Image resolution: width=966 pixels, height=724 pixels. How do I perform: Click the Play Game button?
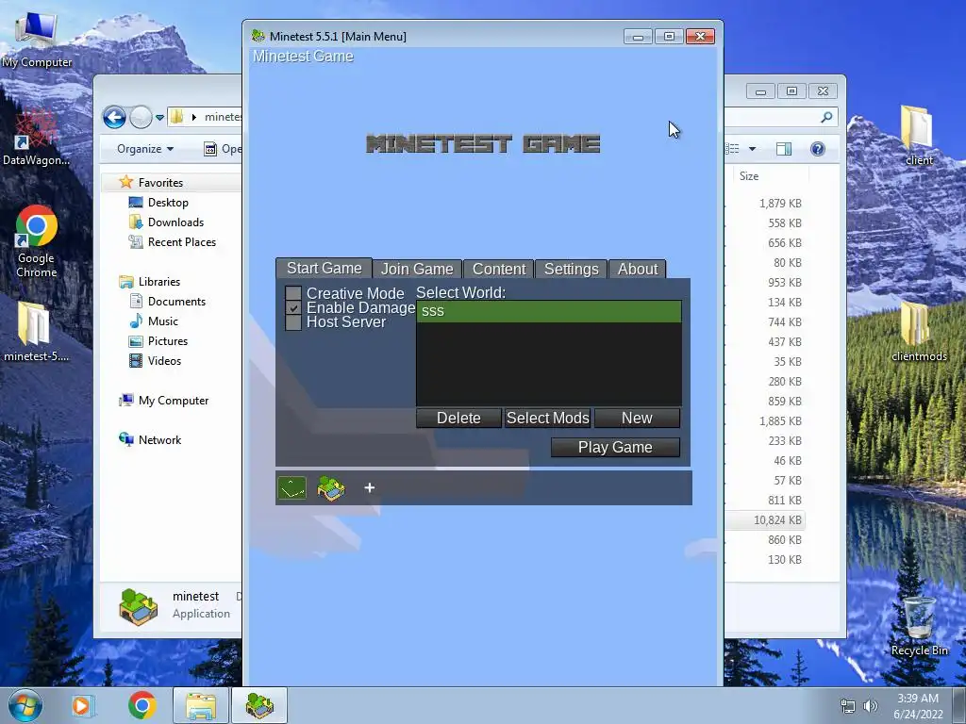coord(615,448)
